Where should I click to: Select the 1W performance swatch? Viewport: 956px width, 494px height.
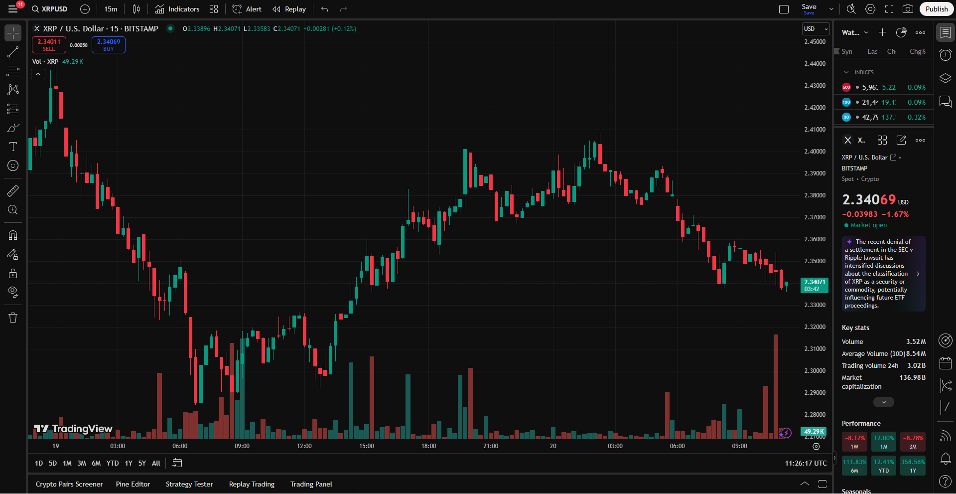tap(854, 442)
